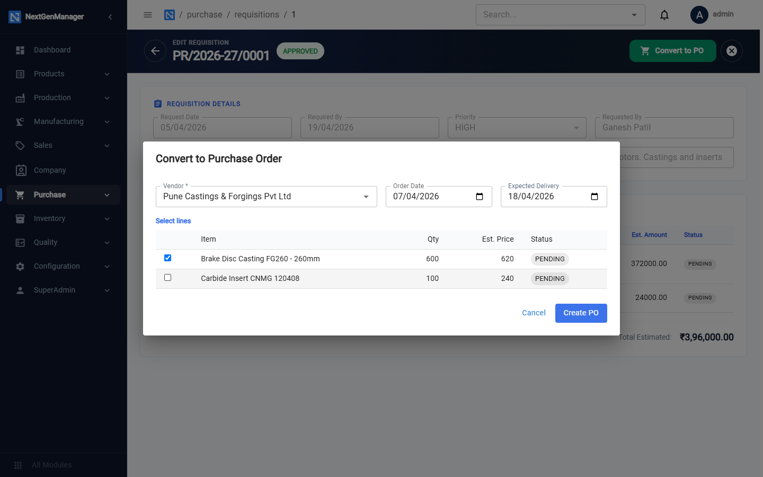Go back using the arrow button
This screenshot has width=763, height=477.
(x=155, y=51)
